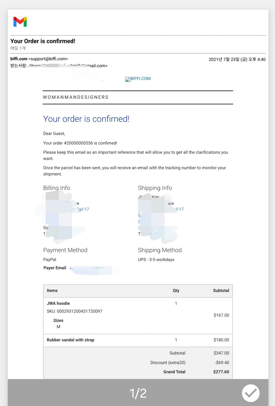Click the email subject 'Your Order is confirmed!'

[x=43, y=41]
